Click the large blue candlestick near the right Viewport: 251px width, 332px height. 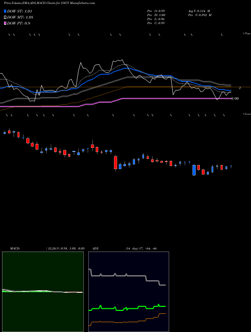194,170
